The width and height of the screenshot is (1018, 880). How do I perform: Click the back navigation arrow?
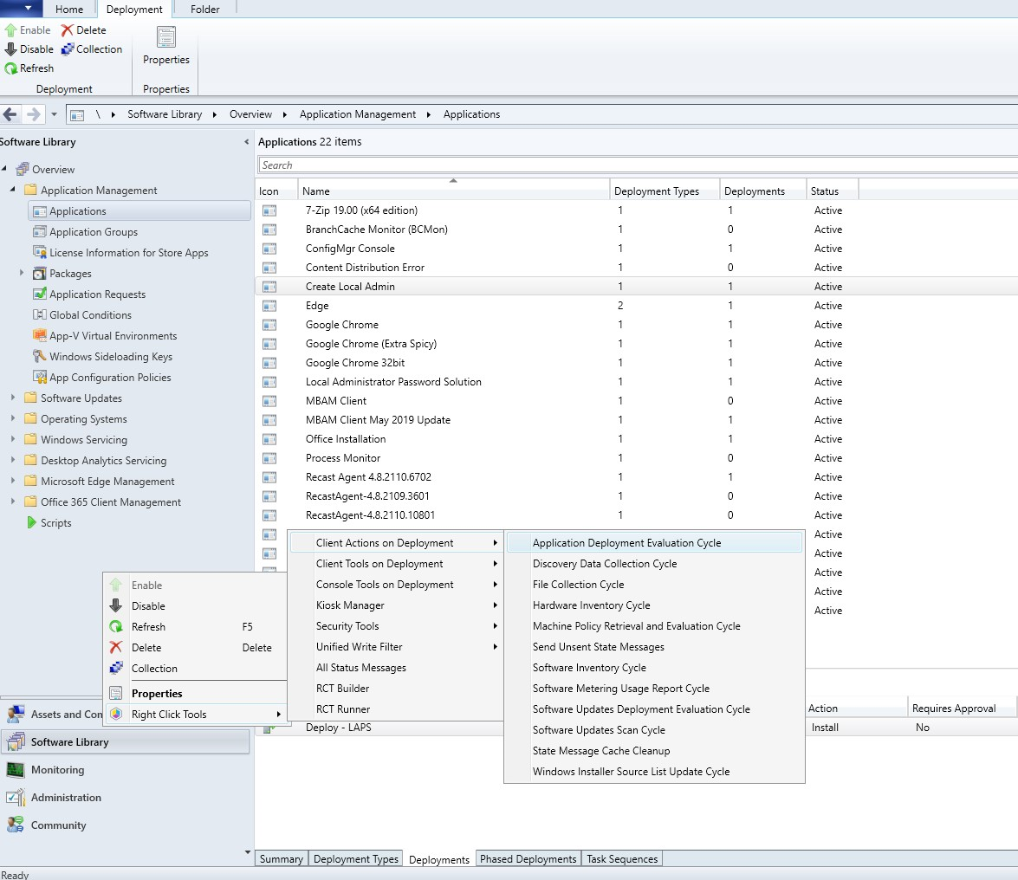tap(10, 114)
